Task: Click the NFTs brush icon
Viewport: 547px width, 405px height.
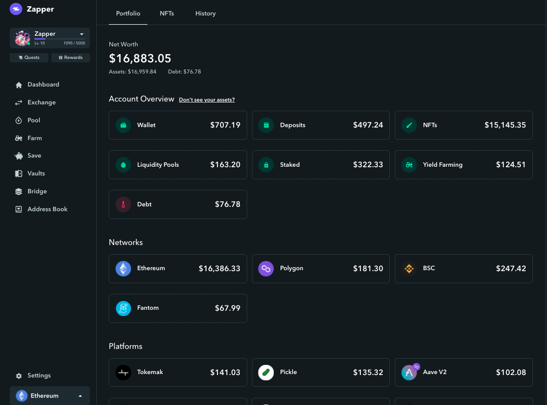Action: [409, 125]
